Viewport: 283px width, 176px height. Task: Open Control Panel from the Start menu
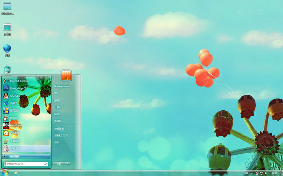(59, 129)
